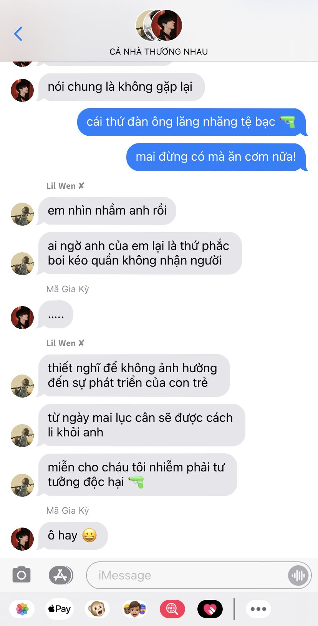Open CẢ NHÀ THƯƠNG NHAU group details
Image resolution: width=318 pixels, height=626 pixels.
[159, 52]
